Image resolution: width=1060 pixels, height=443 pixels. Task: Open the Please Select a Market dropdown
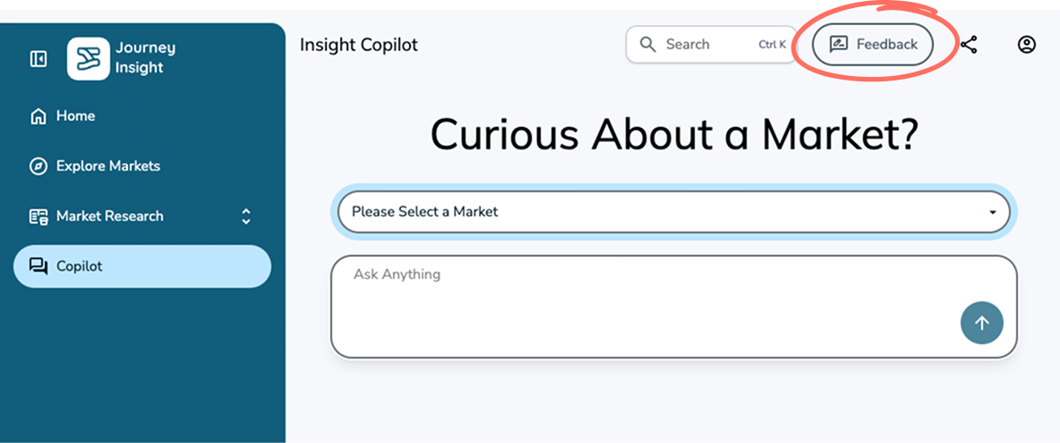pyautogui.click(x=662, y=212)
